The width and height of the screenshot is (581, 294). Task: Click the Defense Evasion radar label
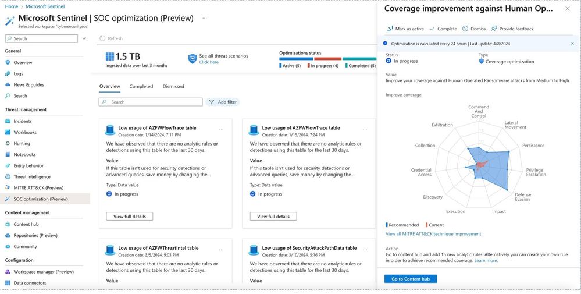[x=523, y=197]
